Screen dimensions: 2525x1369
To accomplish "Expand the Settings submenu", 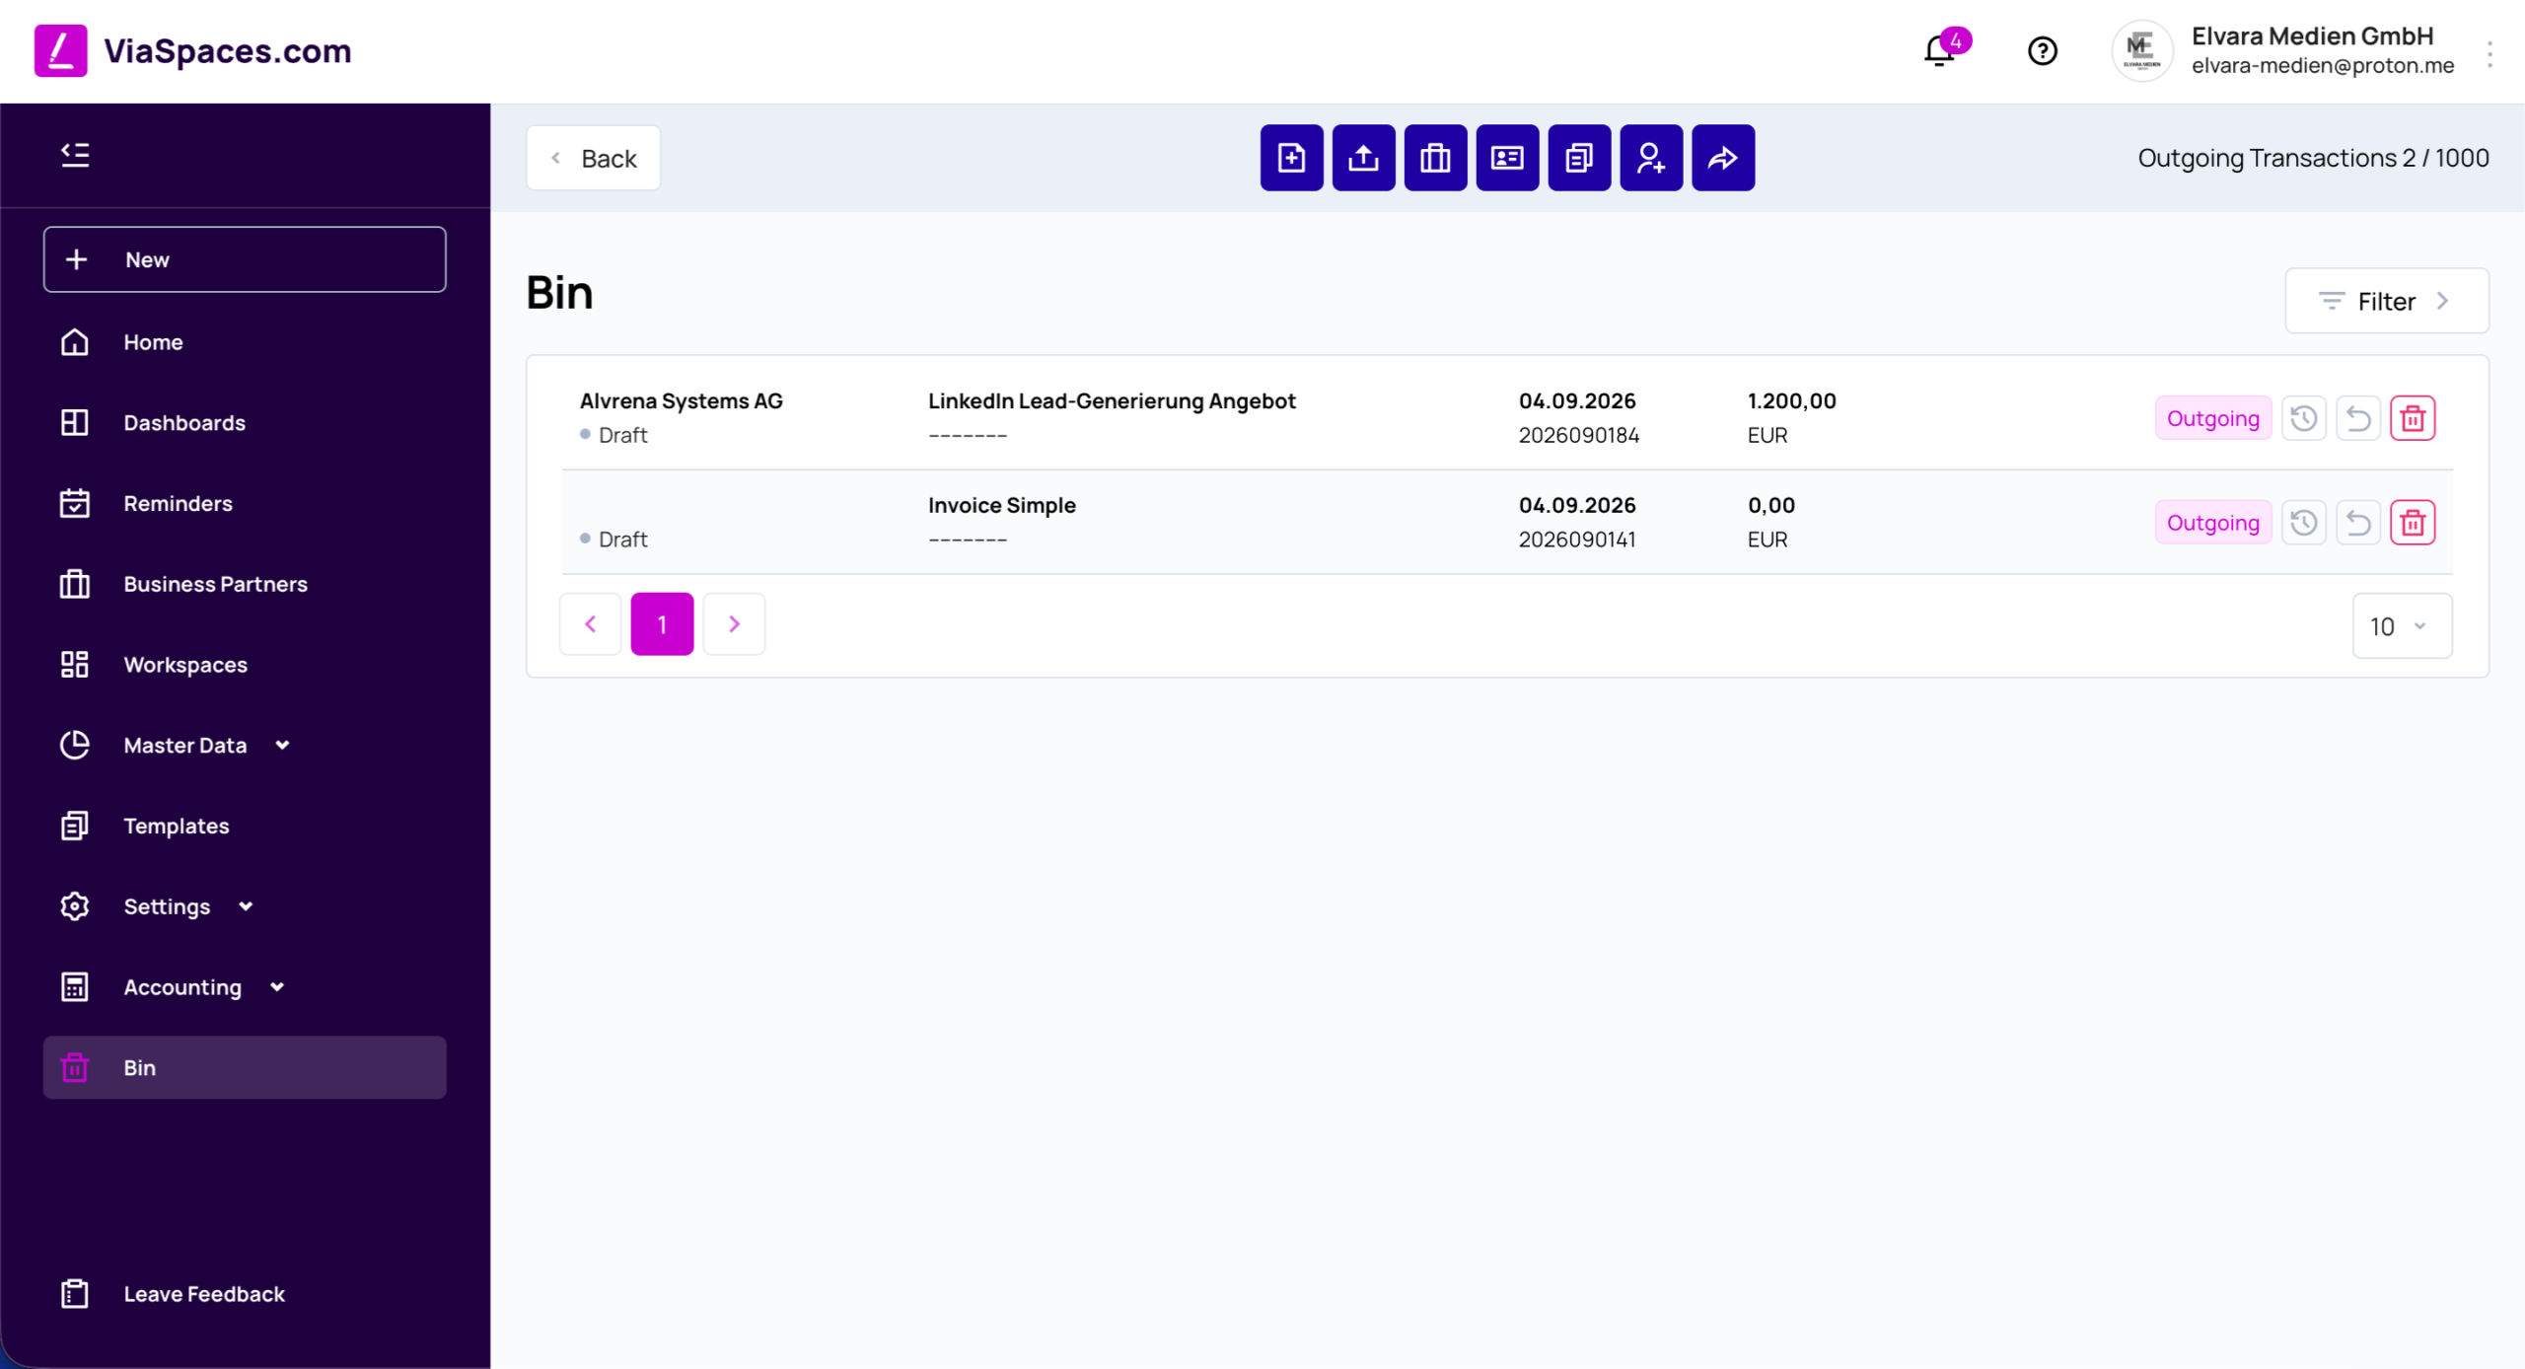I will [246, 906].
